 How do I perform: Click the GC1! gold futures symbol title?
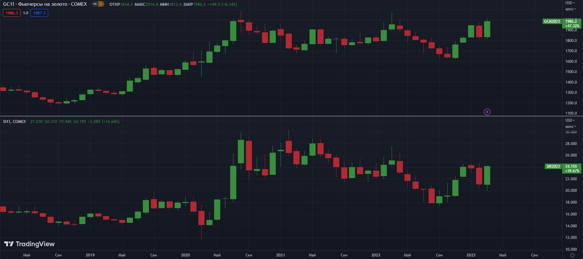45,4
